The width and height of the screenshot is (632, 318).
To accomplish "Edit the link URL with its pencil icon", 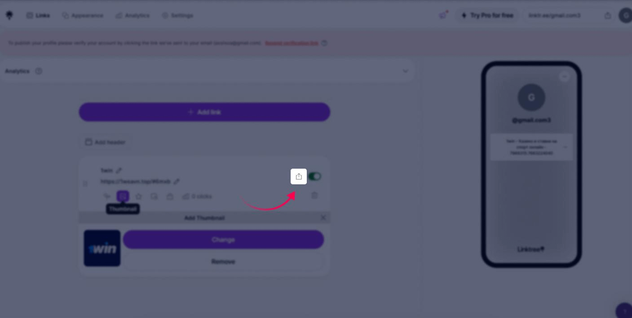I will click(177, 182).
